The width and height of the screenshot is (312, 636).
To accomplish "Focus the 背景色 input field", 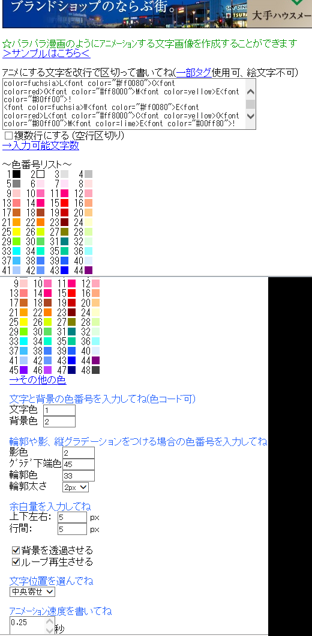I will [59, 422].
